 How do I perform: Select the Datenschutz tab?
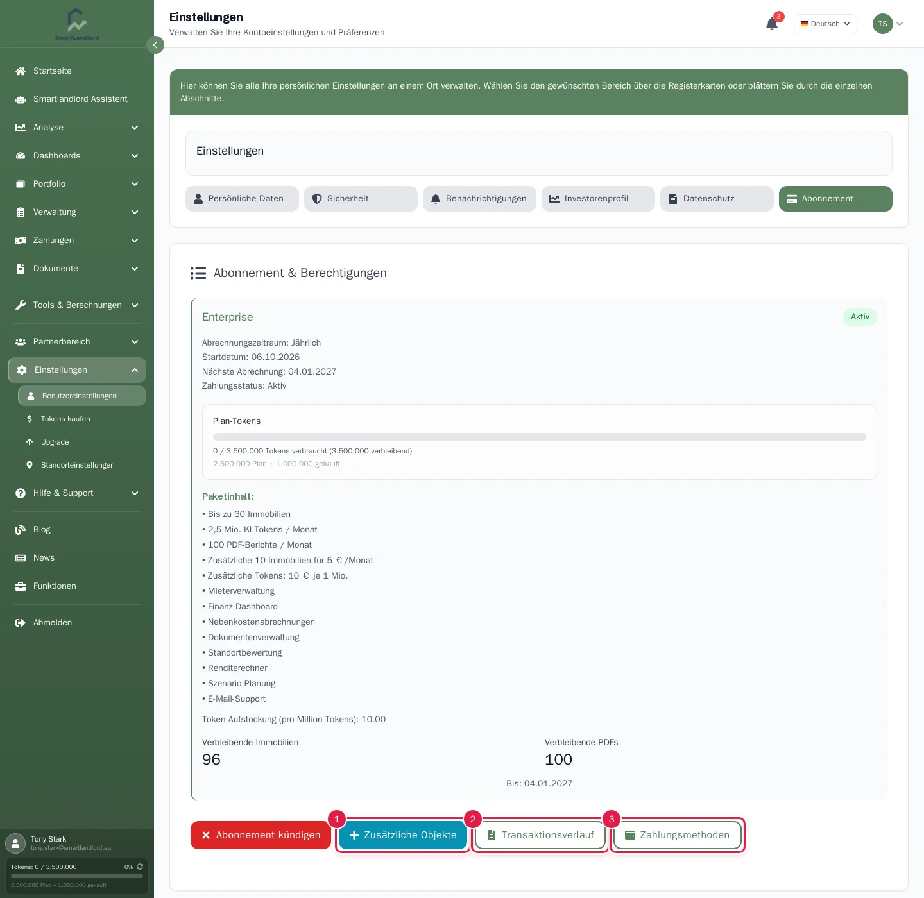click(x=717, y=199)
